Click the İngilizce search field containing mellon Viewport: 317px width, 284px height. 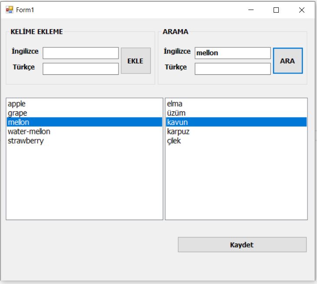pyautogui.click(x=233, y=53)
